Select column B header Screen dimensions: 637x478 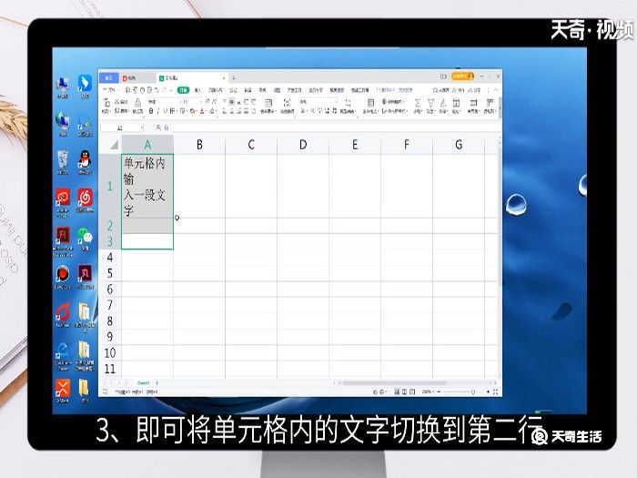click(x=199, y=144)
